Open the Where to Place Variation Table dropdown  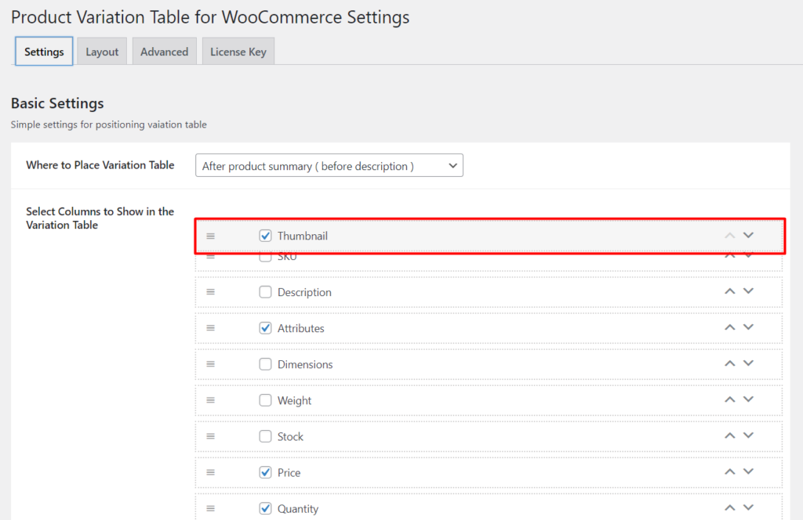pos(329,166)
